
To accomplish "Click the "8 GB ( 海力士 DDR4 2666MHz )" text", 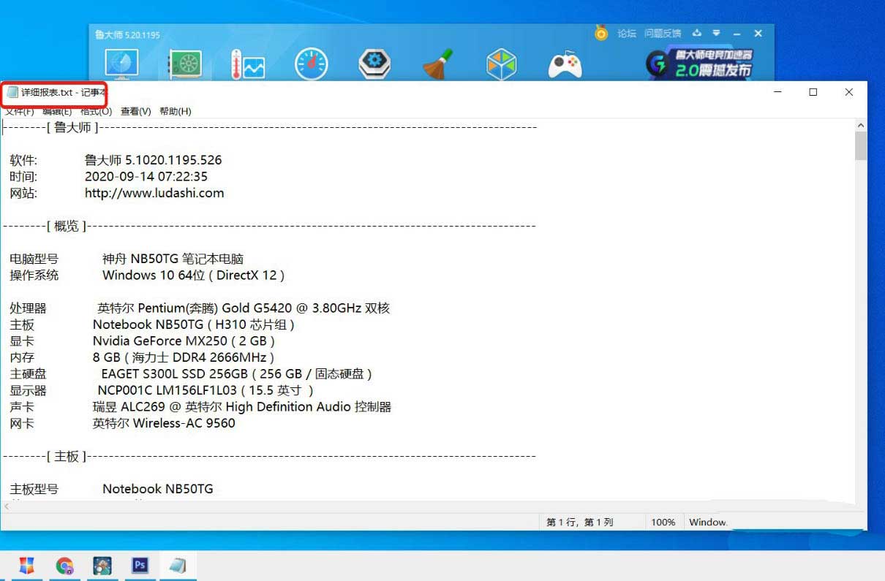I will point(184,357).
